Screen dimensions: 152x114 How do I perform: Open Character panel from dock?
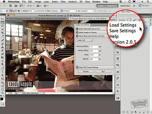point(118,85)
